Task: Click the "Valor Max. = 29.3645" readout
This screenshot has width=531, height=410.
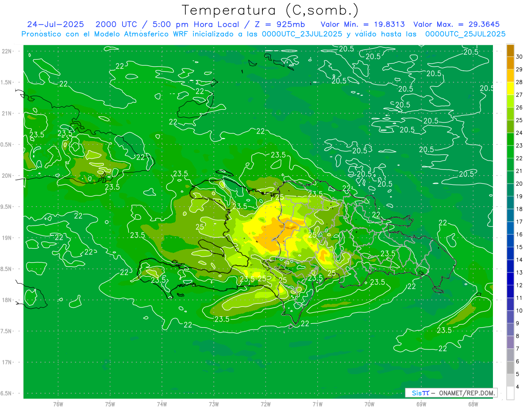Action: point(457,24)
